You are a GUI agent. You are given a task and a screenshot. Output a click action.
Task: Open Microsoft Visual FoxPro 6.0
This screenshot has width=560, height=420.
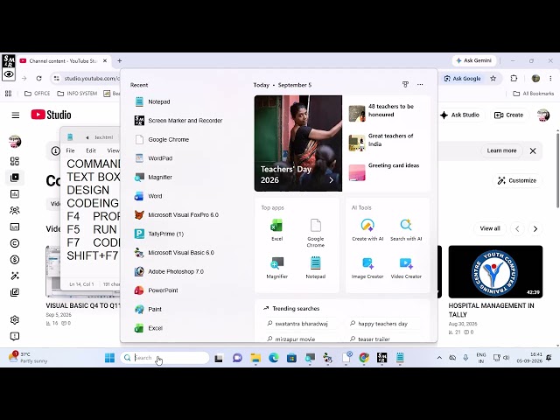[177, 215]
